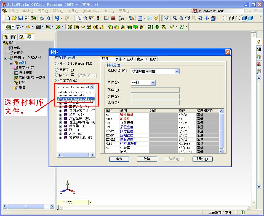
Task: Select 传感器 in the tree
Action: (x=18, y=53)
